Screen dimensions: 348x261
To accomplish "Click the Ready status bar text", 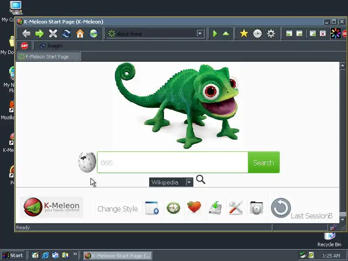I will tap(23, 228).
